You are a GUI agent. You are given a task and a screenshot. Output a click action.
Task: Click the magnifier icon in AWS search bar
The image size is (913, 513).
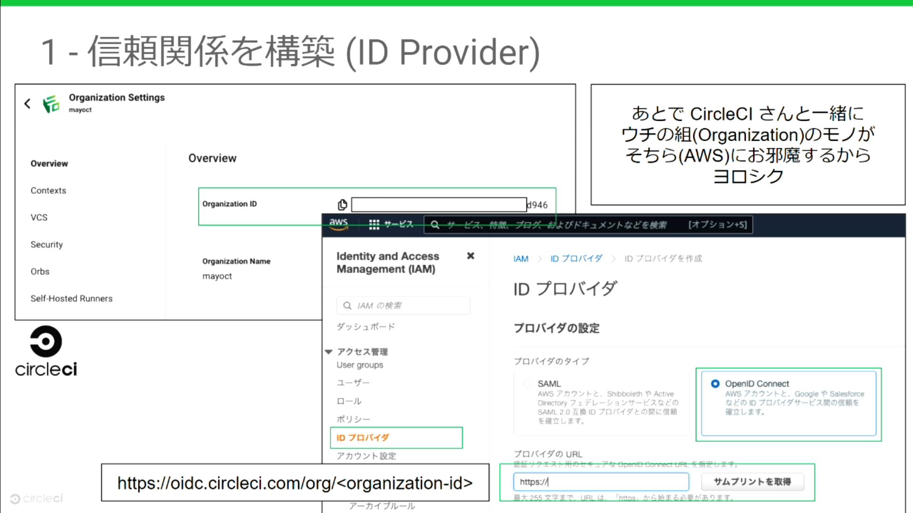coord(435,225)
